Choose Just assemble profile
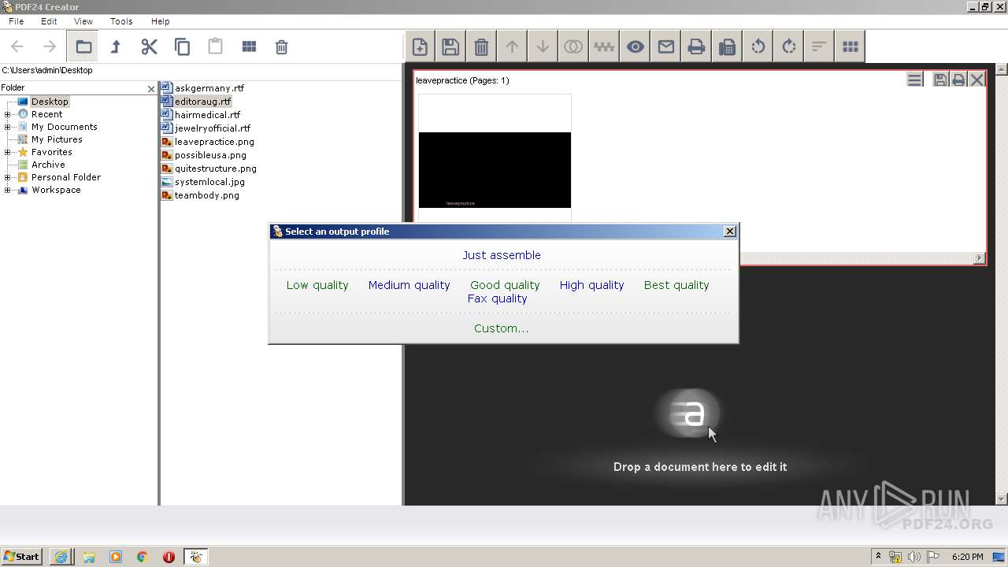This screenshot has width=1008, height=567. (502, 255)
